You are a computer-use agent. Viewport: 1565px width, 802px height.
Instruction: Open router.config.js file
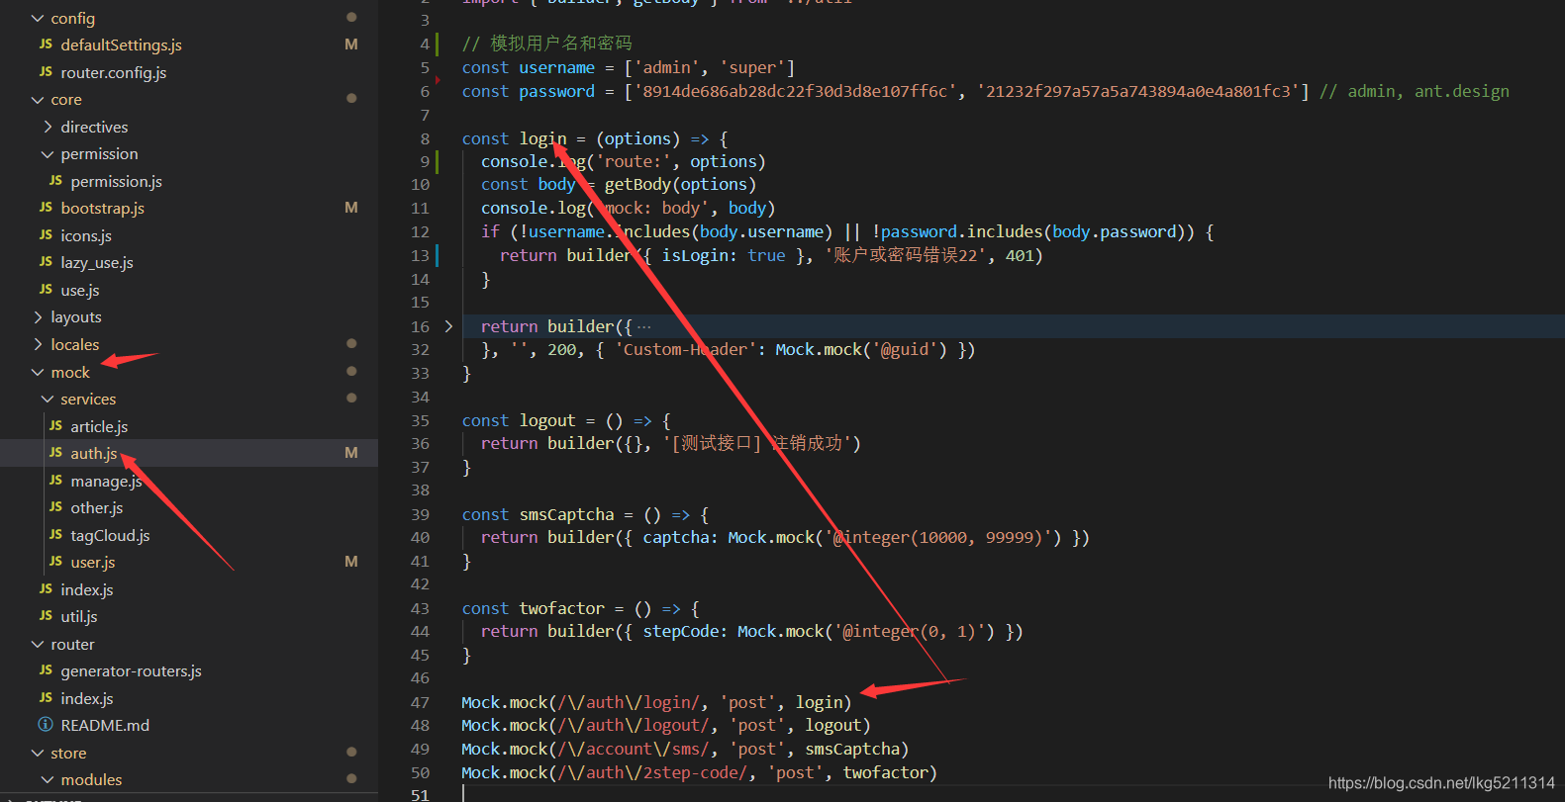113,72
